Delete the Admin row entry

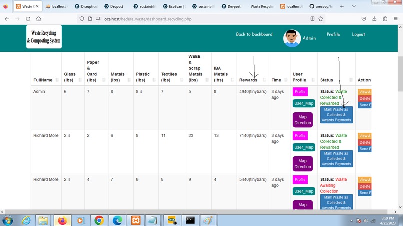[364, 98]
